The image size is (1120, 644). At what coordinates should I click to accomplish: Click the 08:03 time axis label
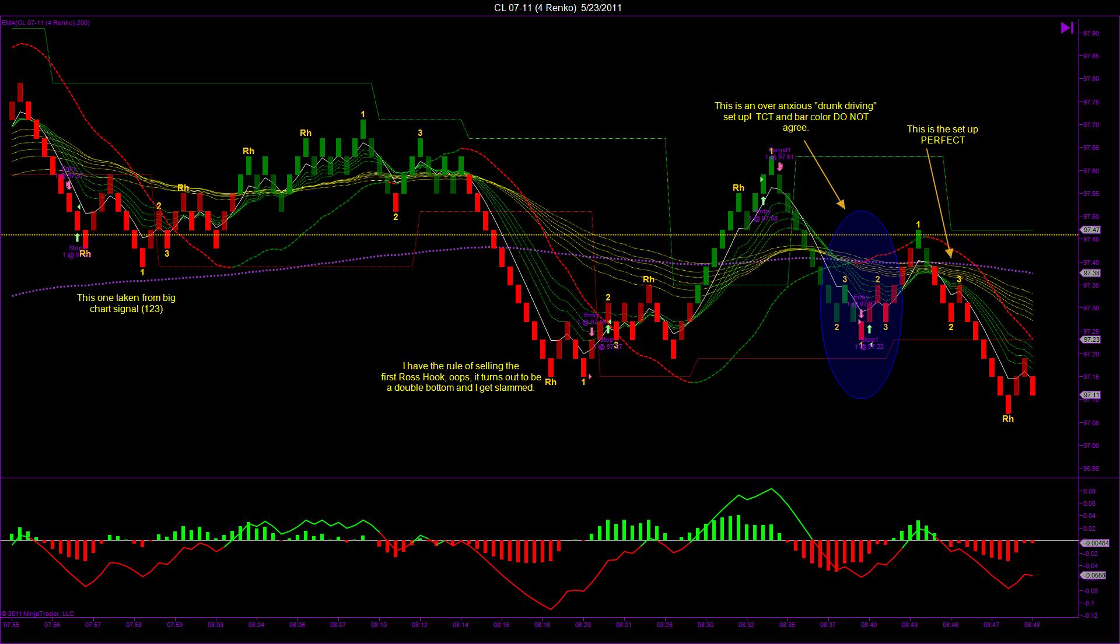click(216, 624)
